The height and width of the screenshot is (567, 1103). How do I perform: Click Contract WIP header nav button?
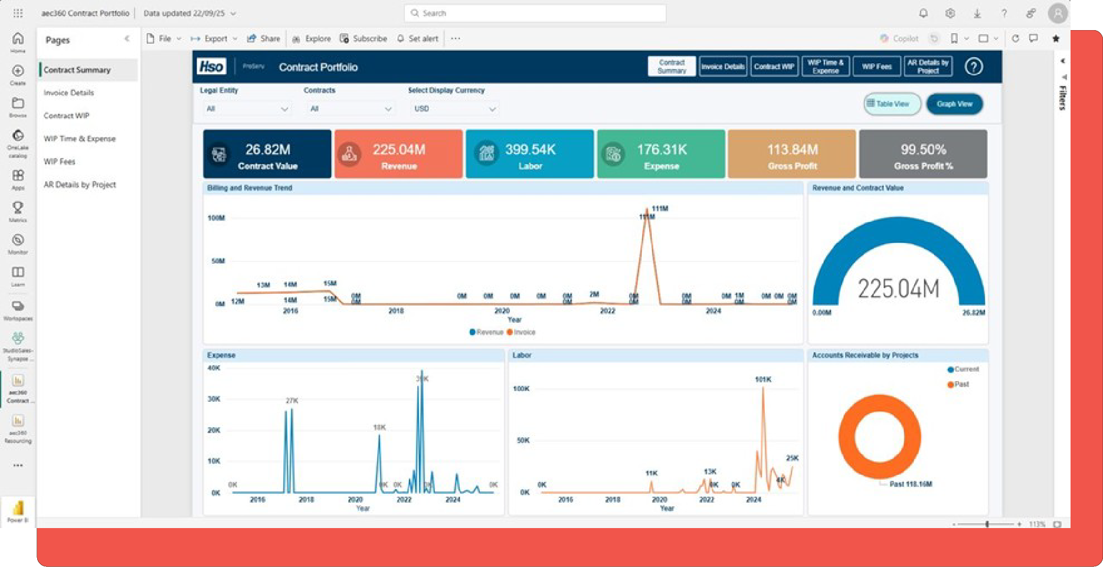tap(774, 67)
